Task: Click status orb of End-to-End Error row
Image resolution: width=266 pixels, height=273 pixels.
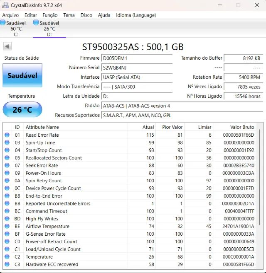Action: coord(7,196)
